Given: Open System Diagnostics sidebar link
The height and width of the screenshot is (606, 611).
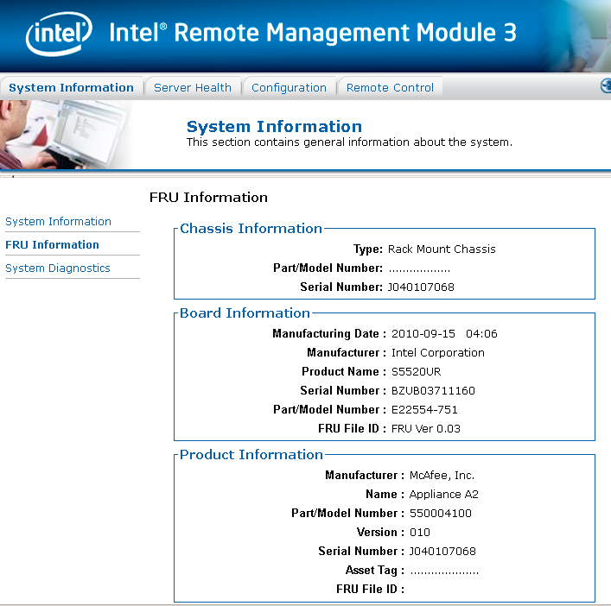Looking at the screenshot, I should (58, 268).
